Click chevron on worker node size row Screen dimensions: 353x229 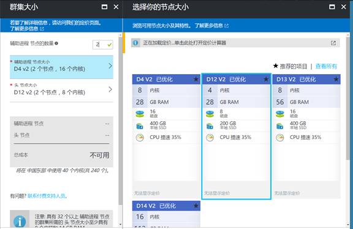tap(110, 66)
